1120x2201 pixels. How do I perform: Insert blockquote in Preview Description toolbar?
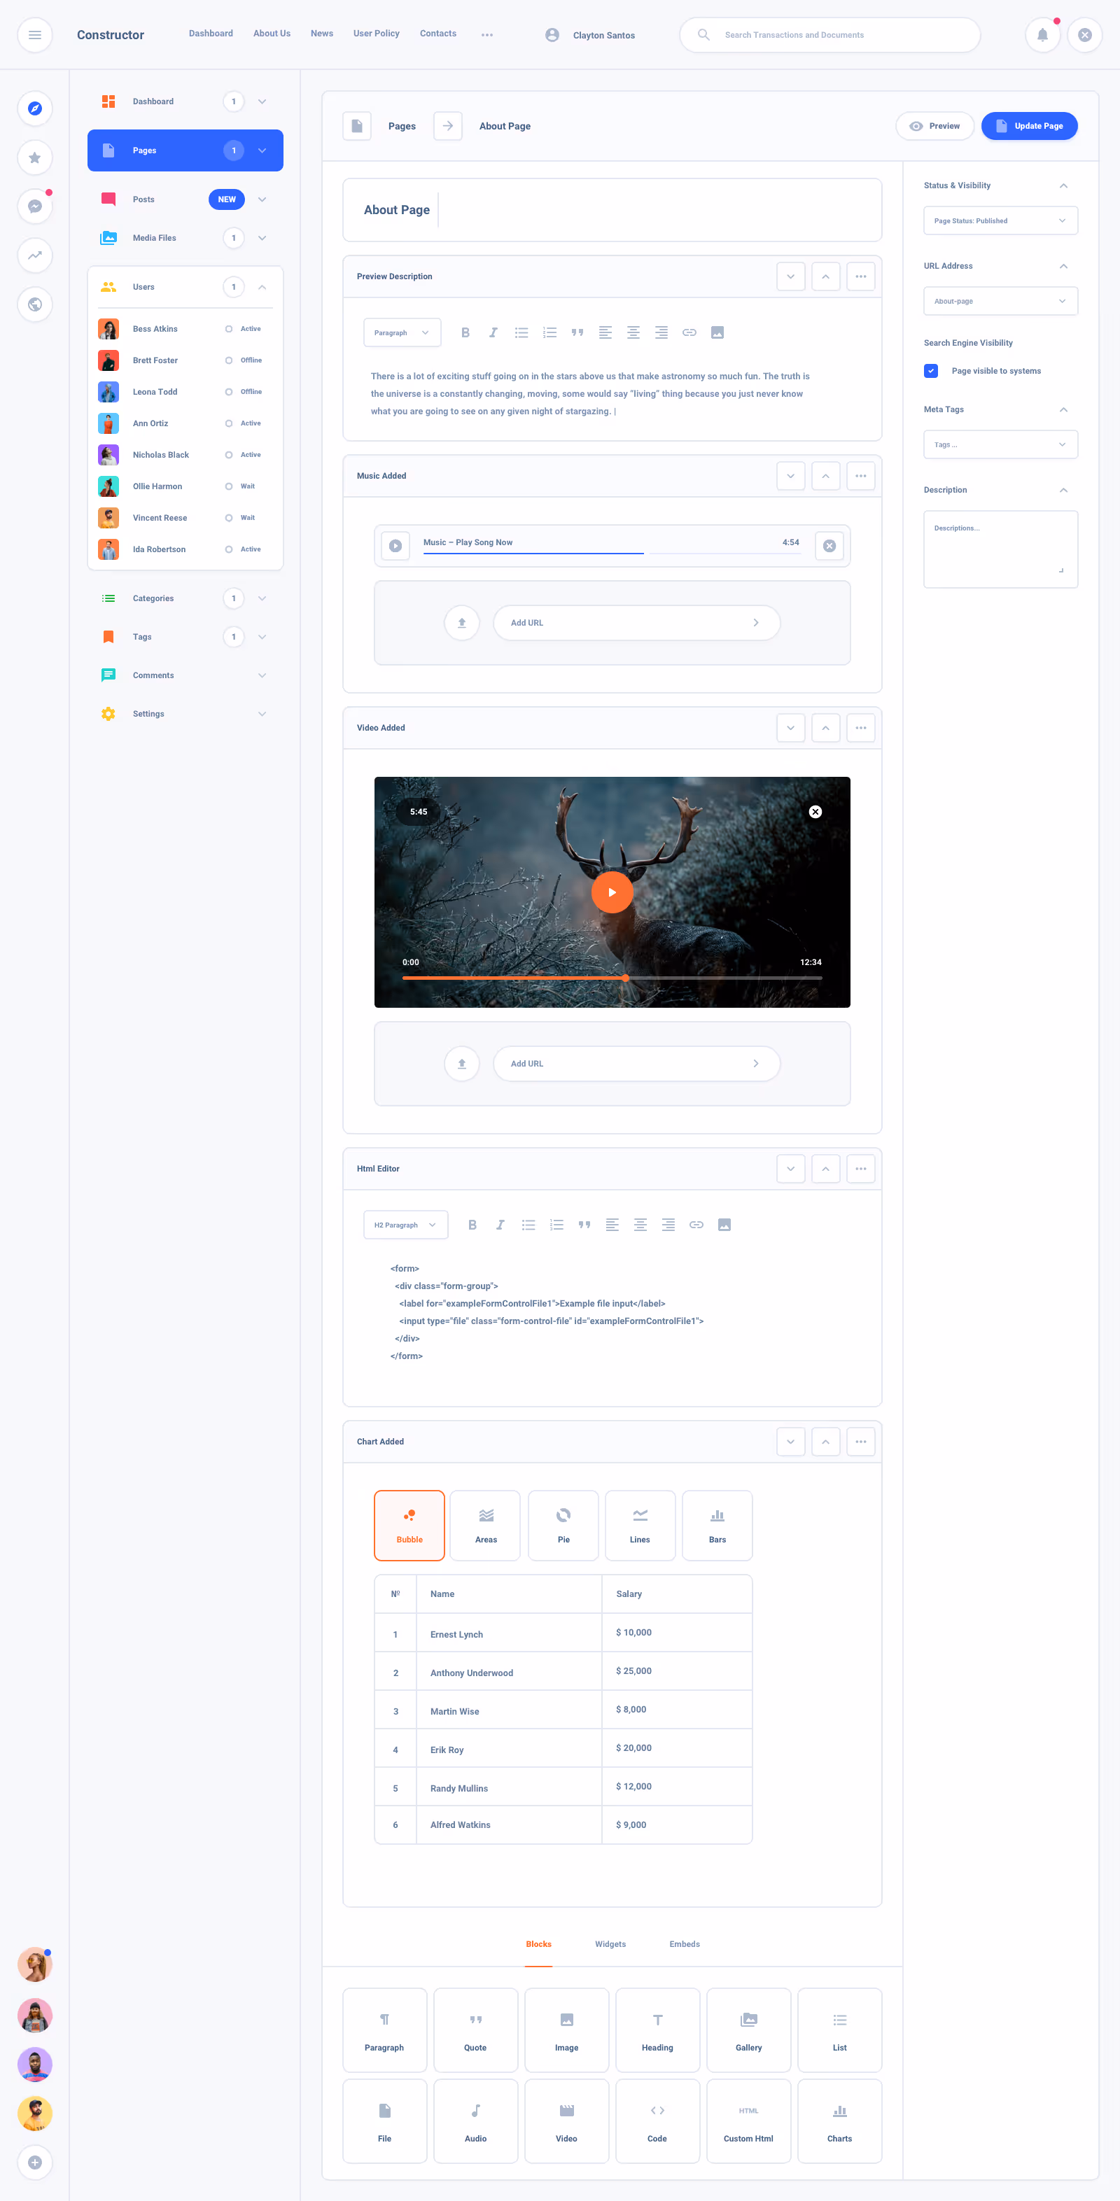pos(577,332)
